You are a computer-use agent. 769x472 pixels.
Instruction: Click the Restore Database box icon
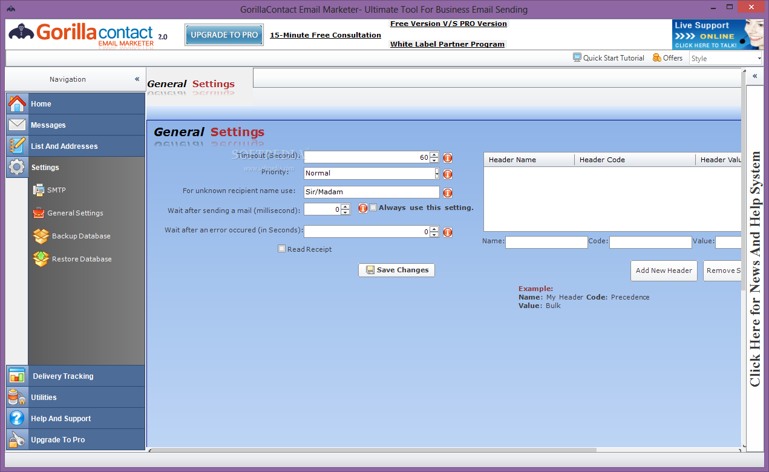tap(41, 259)
